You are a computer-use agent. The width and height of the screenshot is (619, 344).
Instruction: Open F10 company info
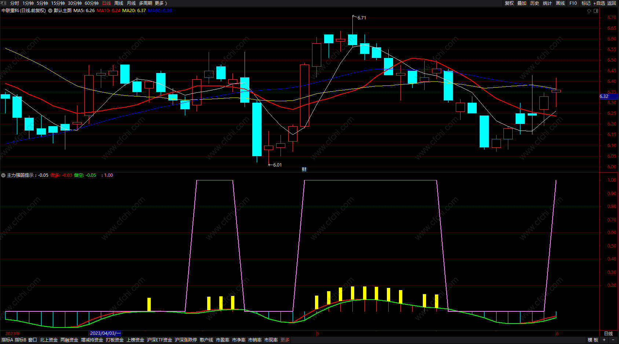(573, 3)
